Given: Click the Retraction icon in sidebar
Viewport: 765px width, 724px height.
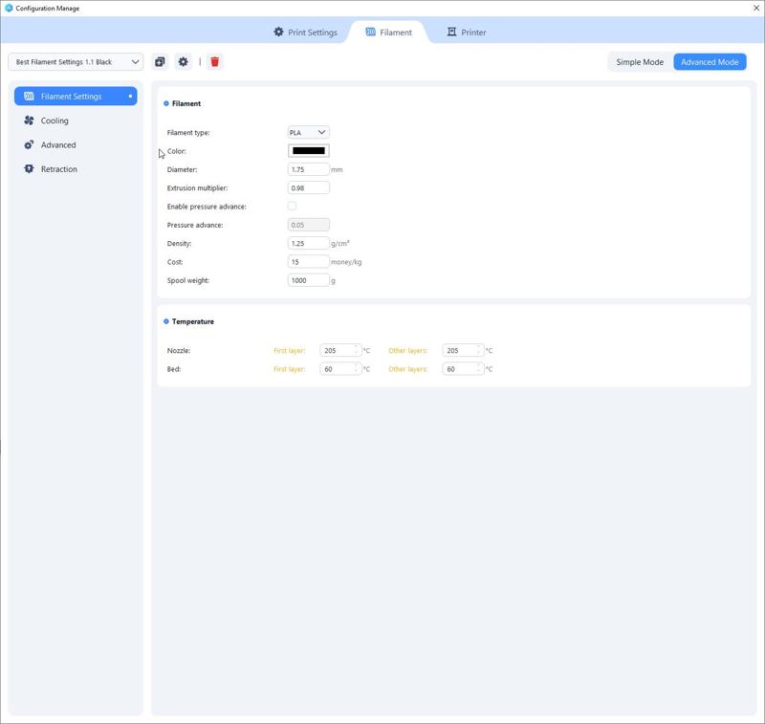Looking at the screenshot, I should pos(29,168).
